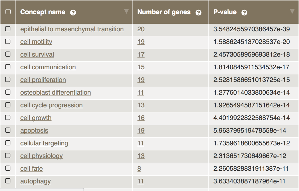Open the cell cycle progression link
Image resolution: width=299 pixels, height=191 pixels.
(x=51, y=105)
